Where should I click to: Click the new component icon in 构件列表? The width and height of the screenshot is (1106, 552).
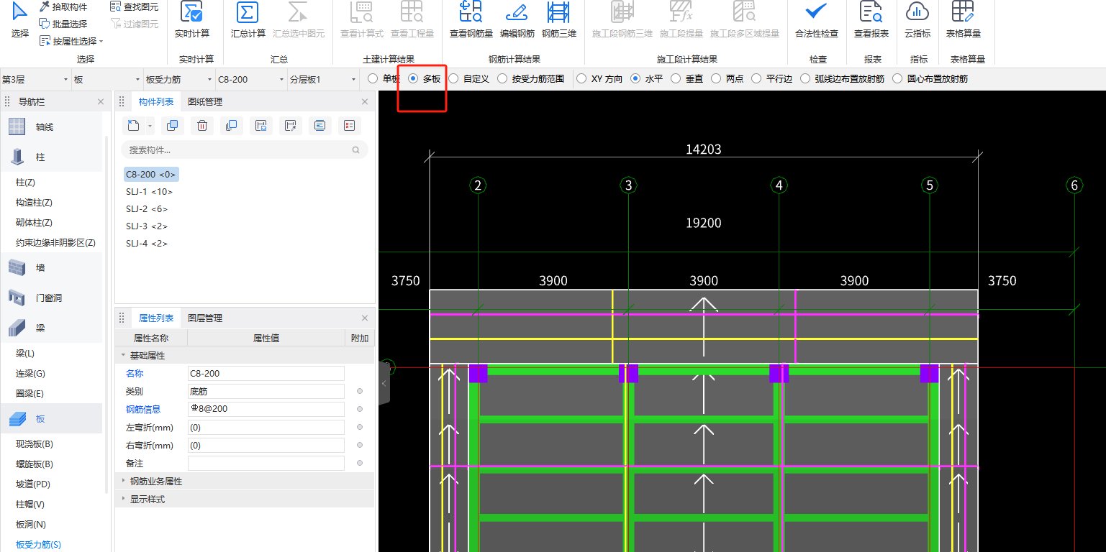click(134, 126)
